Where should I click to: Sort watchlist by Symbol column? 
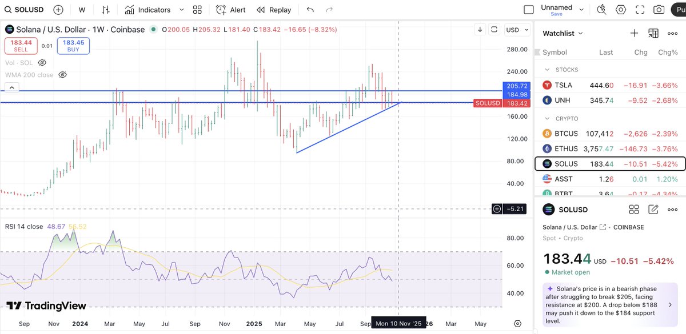click(555, 53)
